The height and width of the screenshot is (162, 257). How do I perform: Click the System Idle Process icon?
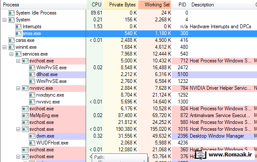click(11, 13)
